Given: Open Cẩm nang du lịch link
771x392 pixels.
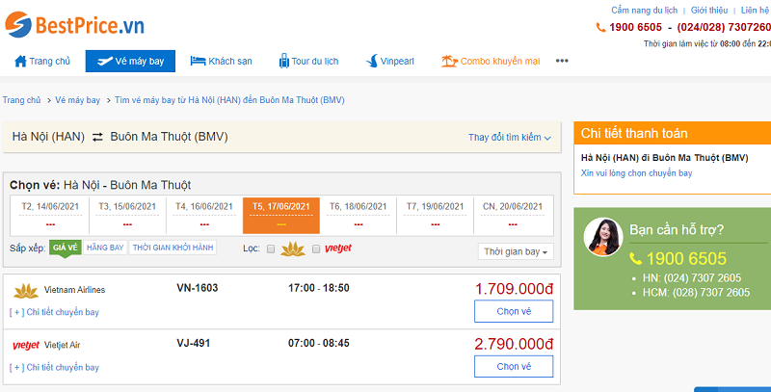Looking at the screenshot, I should point(644,10).
